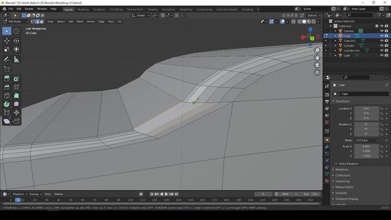Select the Shear tool
The image size is (391, 220).
(7, 121)
